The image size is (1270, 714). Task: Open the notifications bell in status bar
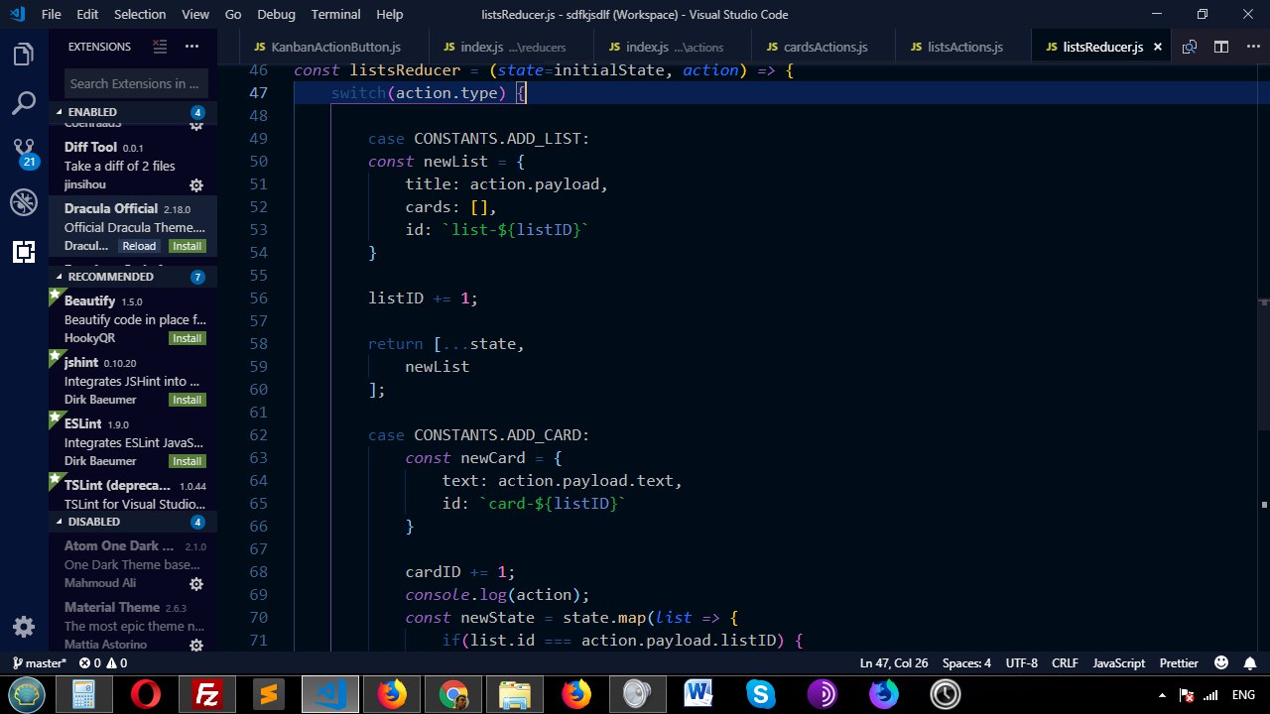[1250, 663]
